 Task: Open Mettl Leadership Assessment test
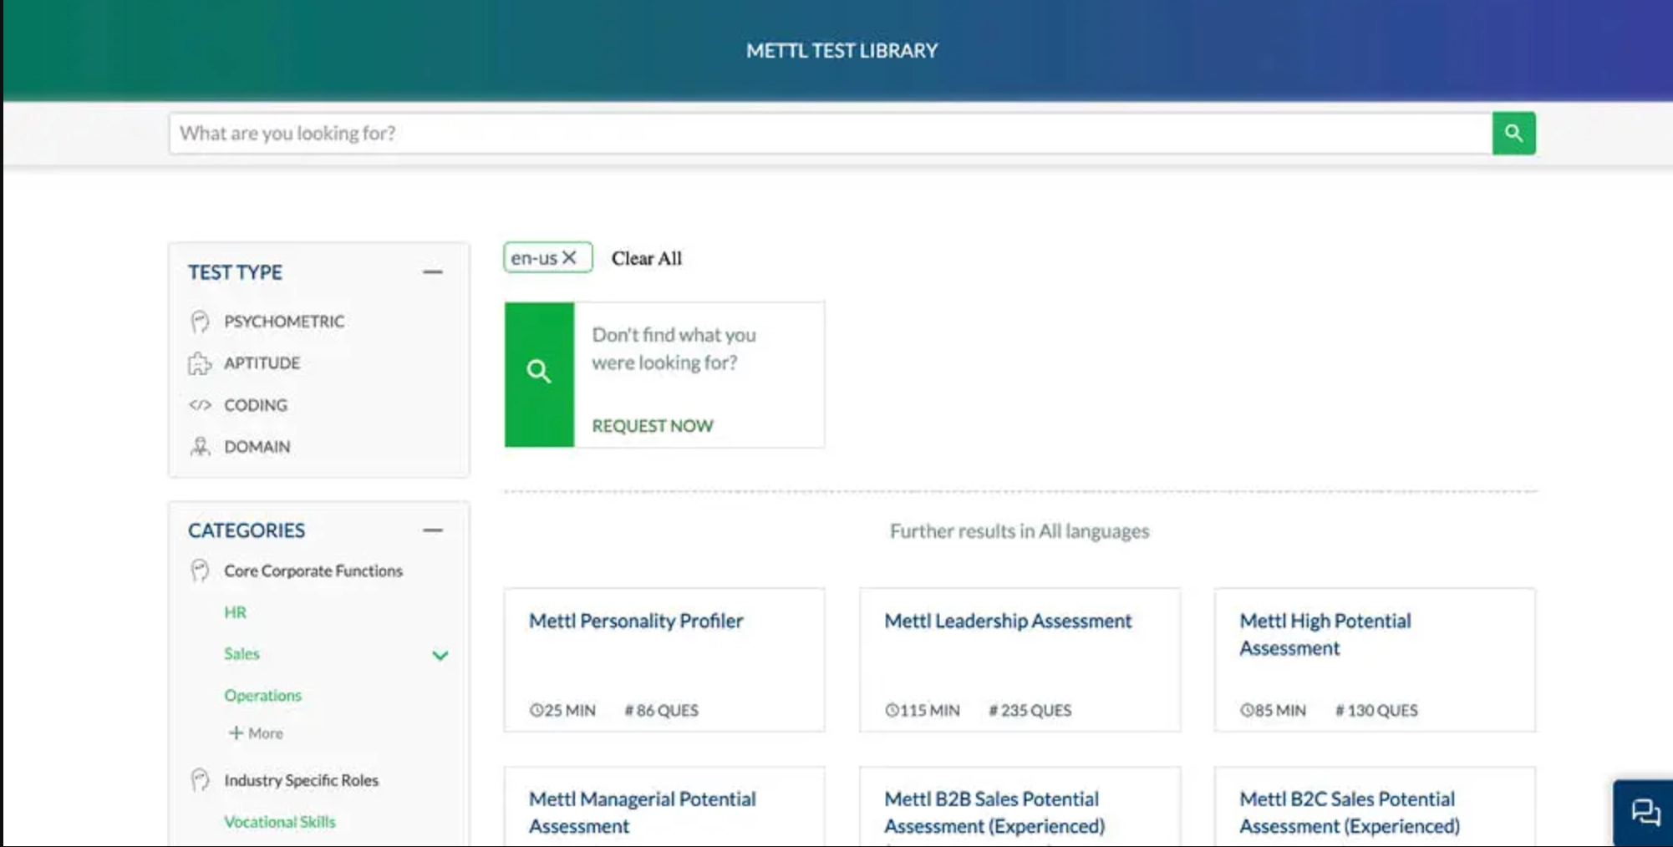pyautogui.click(x=1008, y=621)
